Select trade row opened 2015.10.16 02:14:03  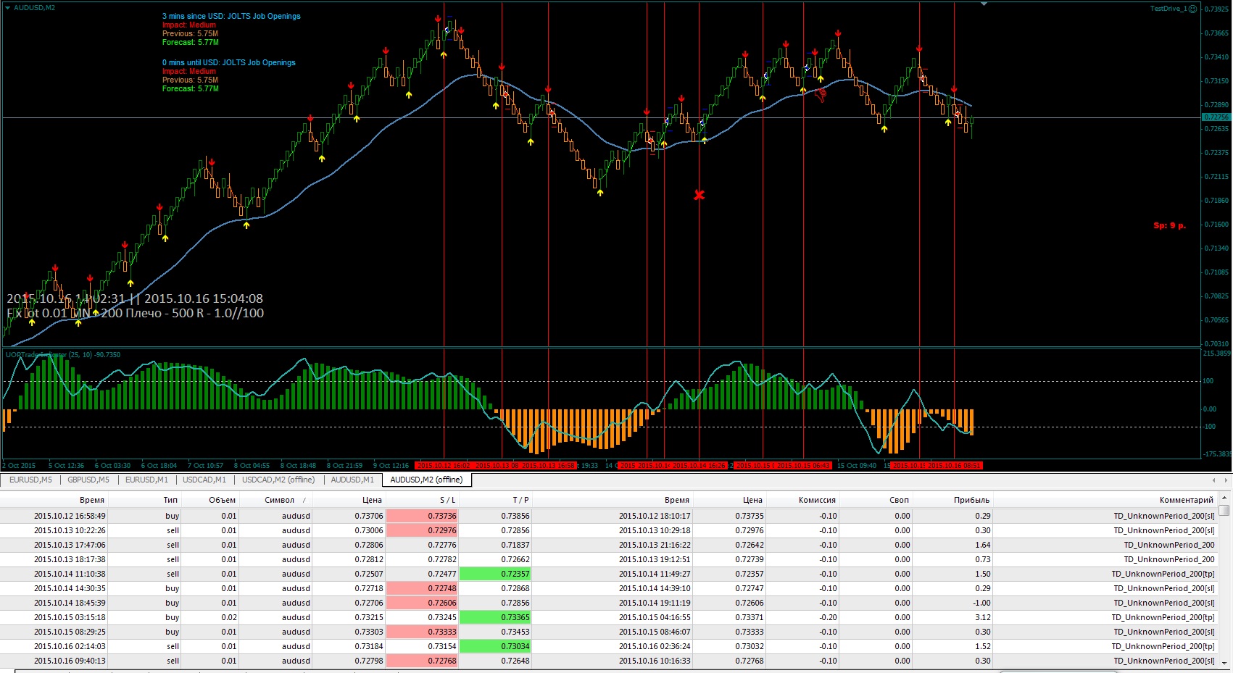[x=609, y=646]
